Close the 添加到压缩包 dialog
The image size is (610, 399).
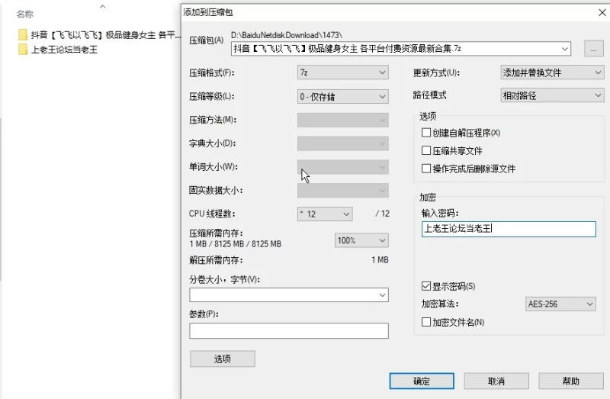point(602,12)
